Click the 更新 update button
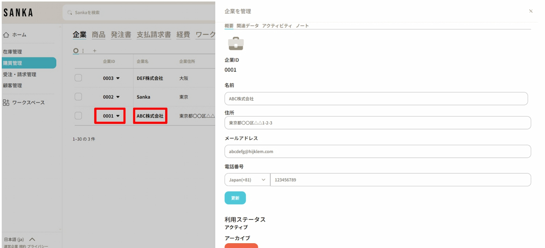This screenshot has height=248, width=545. click(x=235, y=198)
